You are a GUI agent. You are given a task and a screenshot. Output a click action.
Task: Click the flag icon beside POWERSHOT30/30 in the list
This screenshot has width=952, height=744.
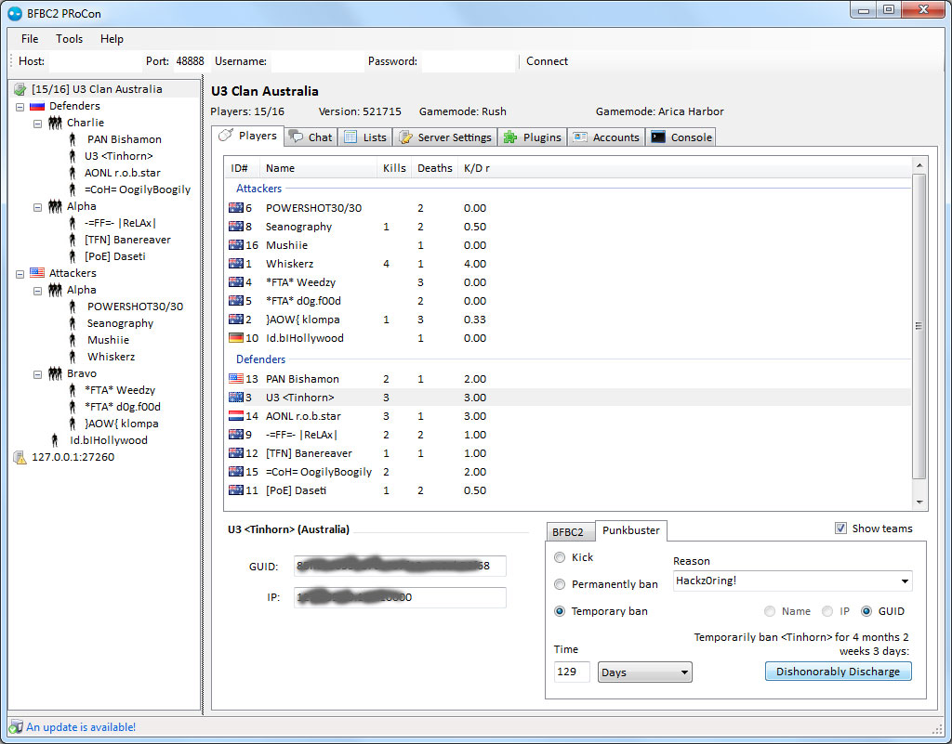[x=236, y=208]
